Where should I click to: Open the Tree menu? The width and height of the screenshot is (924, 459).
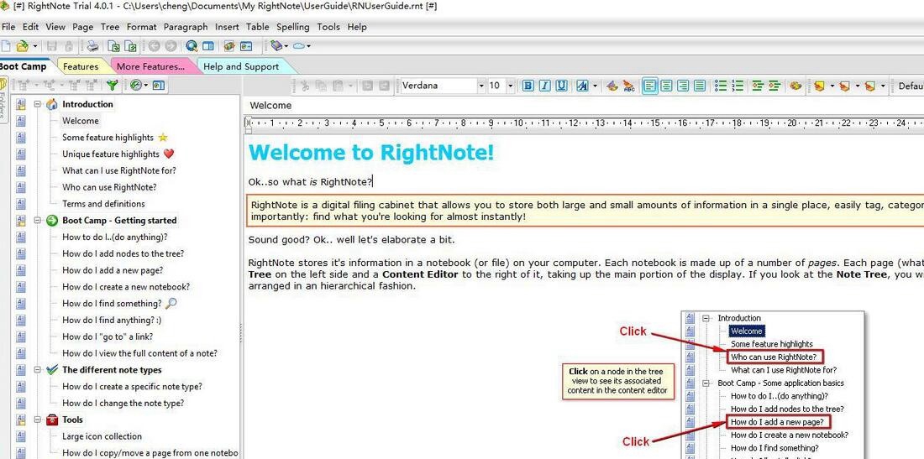[x=109, y=27]
